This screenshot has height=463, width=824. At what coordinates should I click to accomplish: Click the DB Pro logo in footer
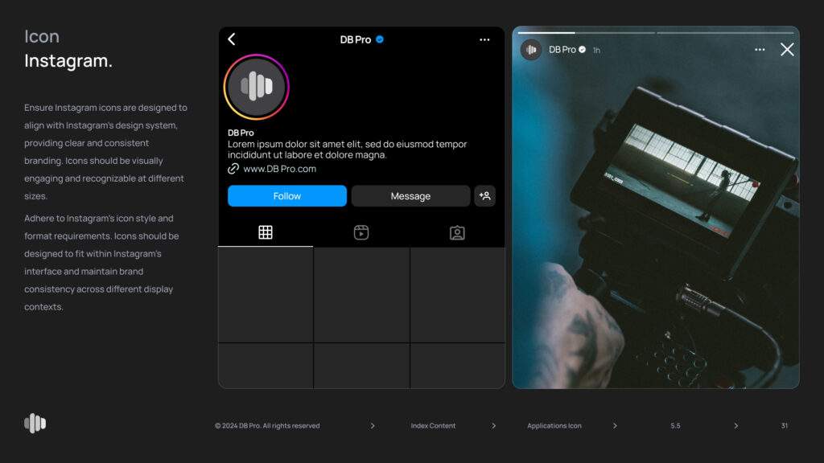click(x=35, y=423)
